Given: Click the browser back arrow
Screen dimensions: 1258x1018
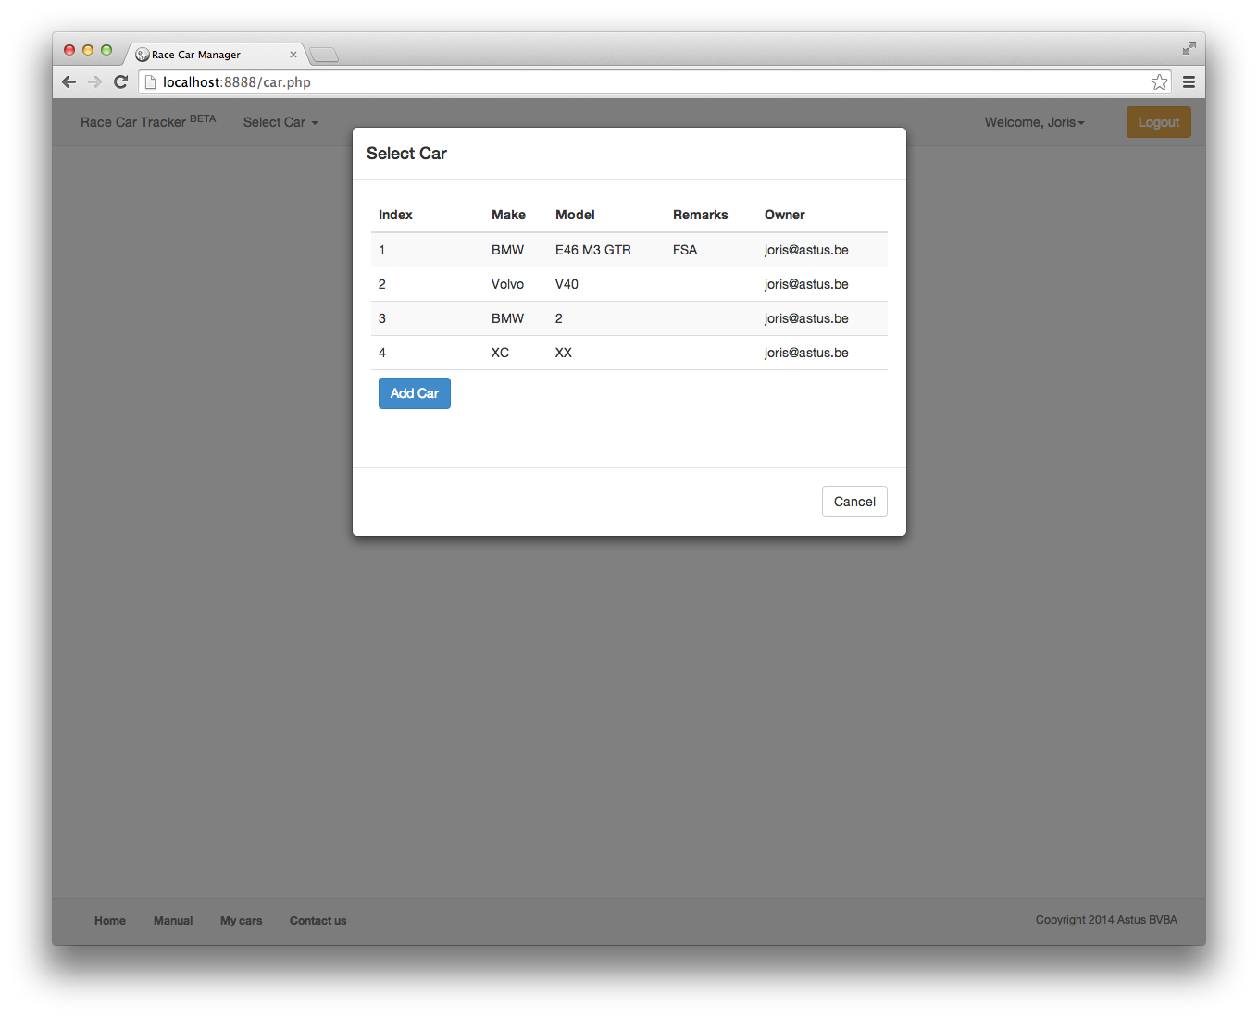Looking at the screenshot, I should coord(69,82).
